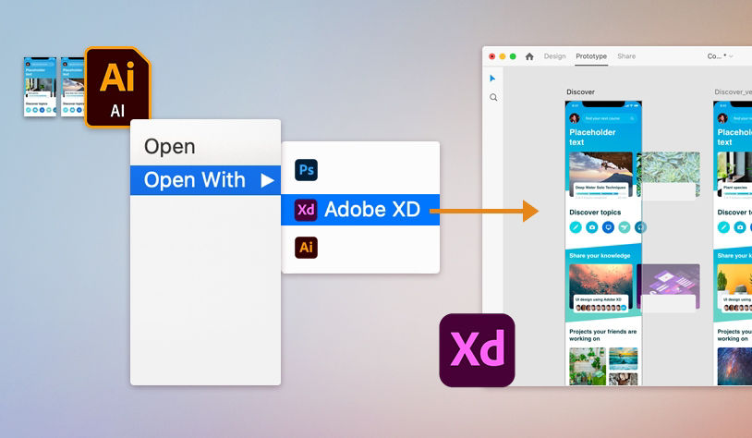Minimize the XD window with yellow button
The image size is (752, 438).
(503, 56)
